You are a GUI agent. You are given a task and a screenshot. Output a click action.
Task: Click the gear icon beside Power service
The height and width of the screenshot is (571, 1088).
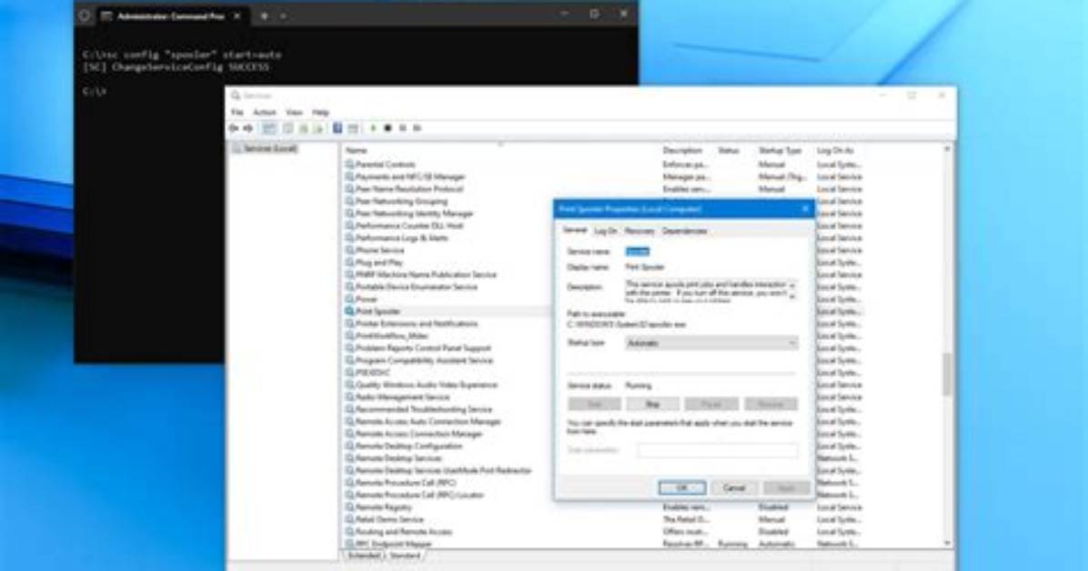[349, 299]
